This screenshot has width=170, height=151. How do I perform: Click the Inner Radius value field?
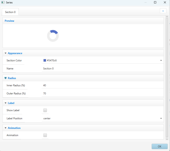102,85
